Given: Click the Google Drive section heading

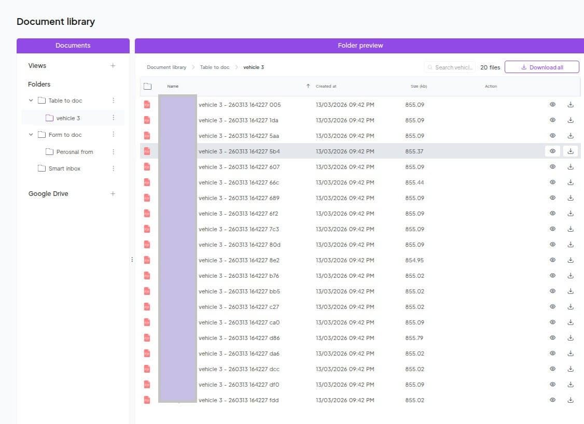Looking at the screenshot, I should click(48, 193).
